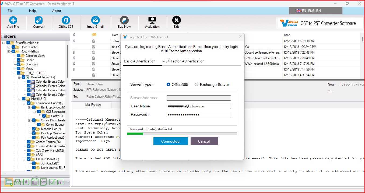Click the Add File toolbar icon
The width and height of the screenshot is (365, 193).
13,20
